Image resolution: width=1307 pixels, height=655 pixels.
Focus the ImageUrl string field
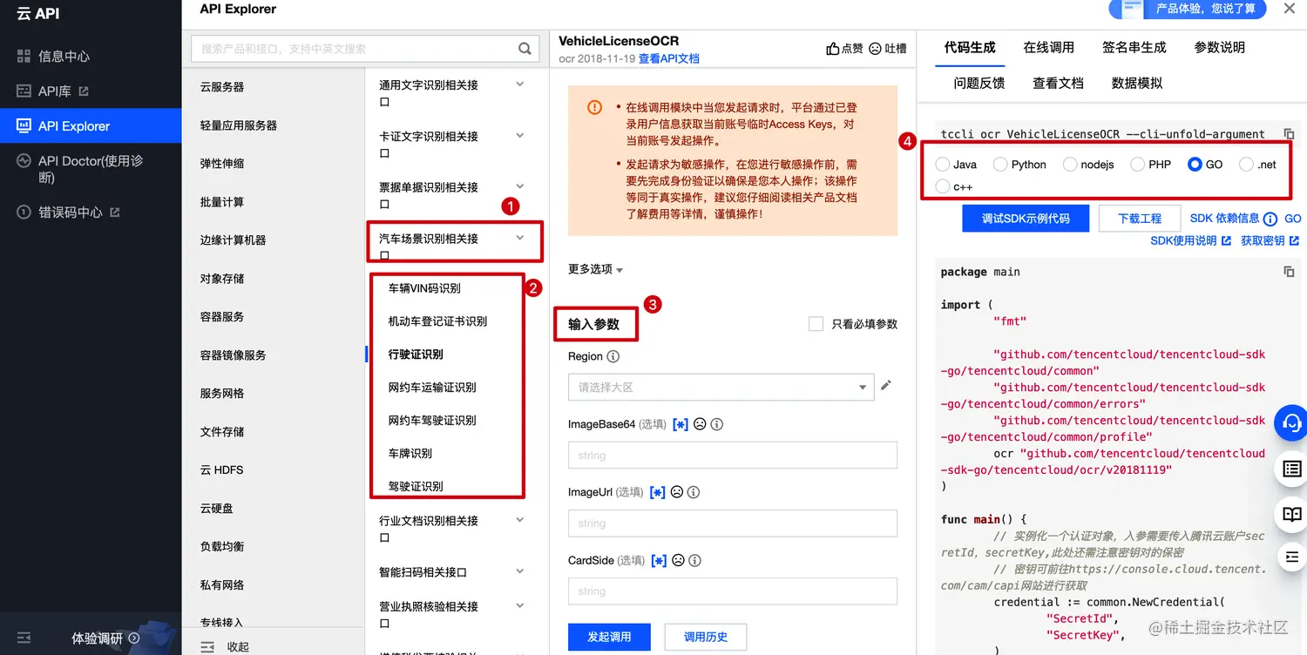(732, 523)
